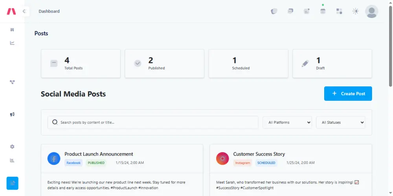The width and height of the screenshot is (393, 196).
Task: Open the chat messages icon in header
Action: pos(290,11)
